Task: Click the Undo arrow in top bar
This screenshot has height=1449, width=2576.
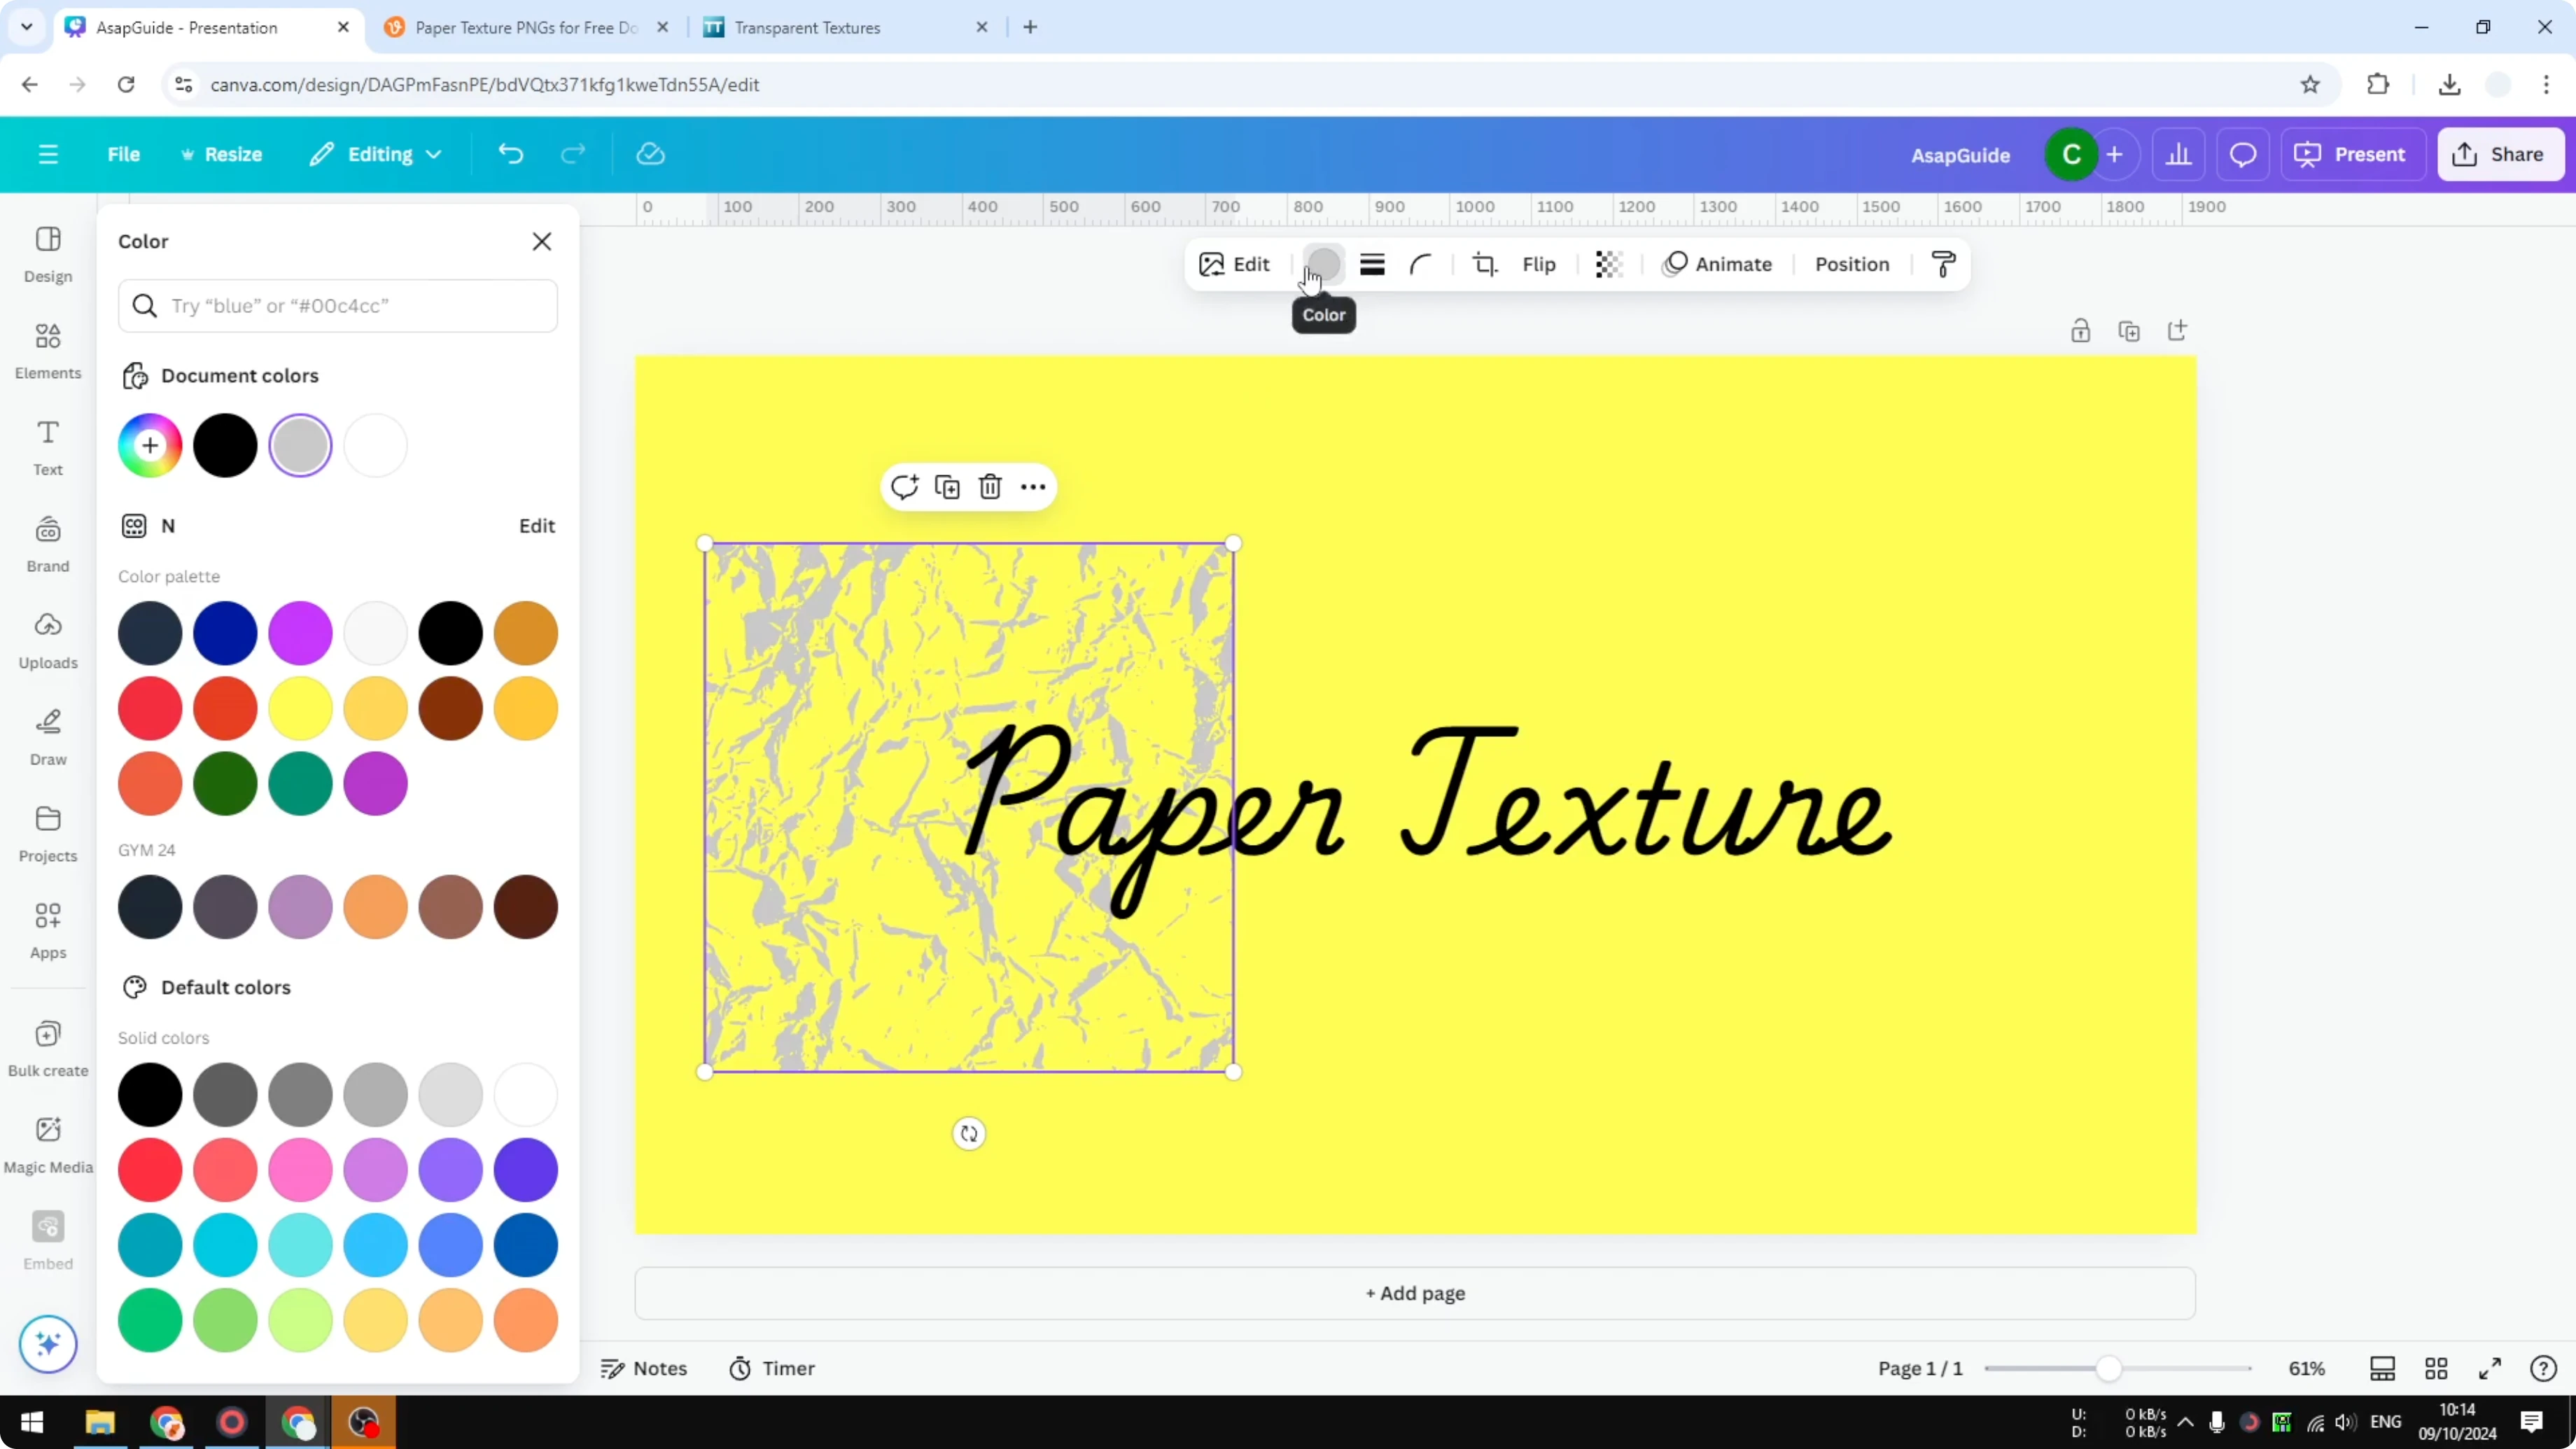Action: (x=510, y=153)
